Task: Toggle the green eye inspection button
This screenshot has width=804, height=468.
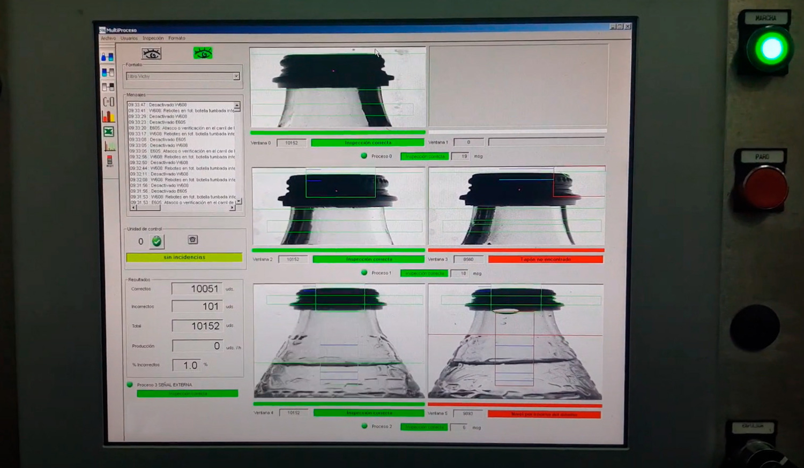Action: (x=203, y=53)
